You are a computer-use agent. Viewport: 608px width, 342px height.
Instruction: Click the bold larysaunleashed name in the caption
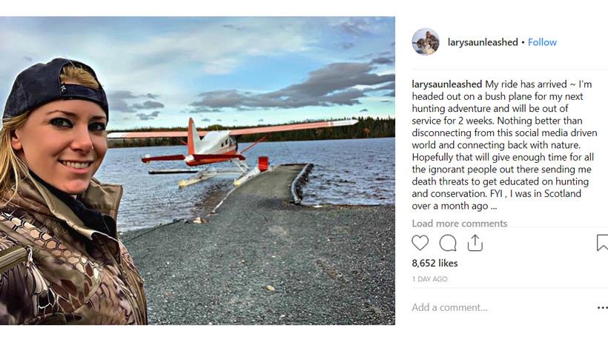tap(446, 84)
